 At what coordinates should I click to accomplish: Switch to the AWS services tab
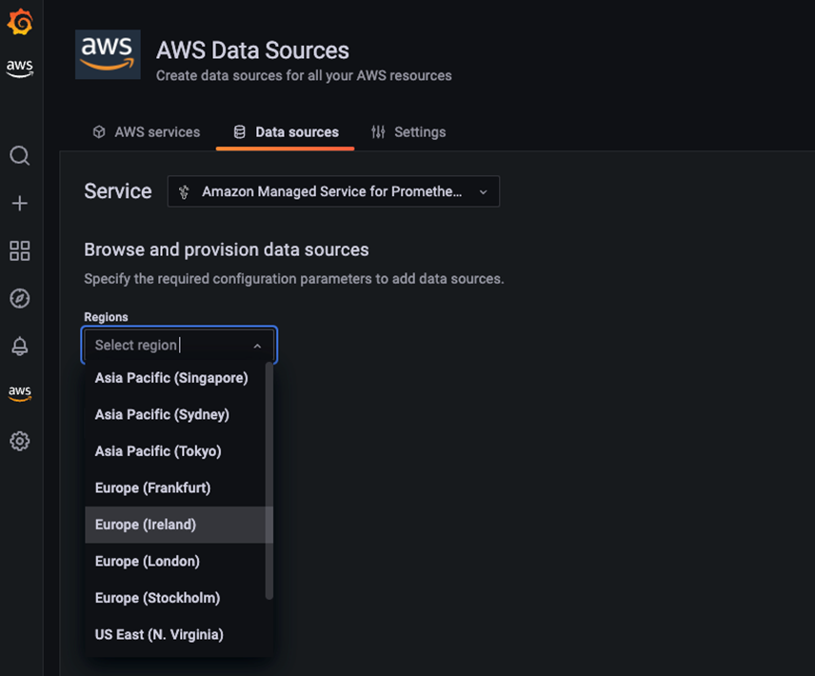pos(147,132)
